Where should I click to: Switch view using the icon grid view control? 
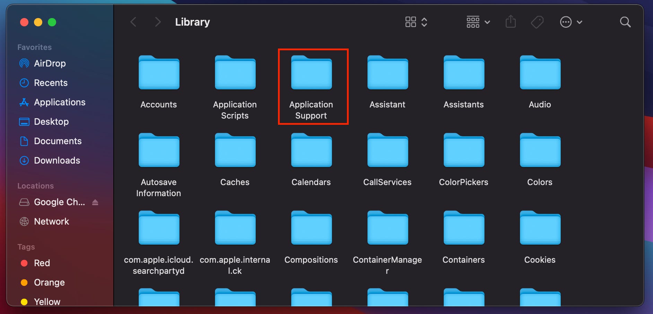pyautogui.click(x=416, y=22)
